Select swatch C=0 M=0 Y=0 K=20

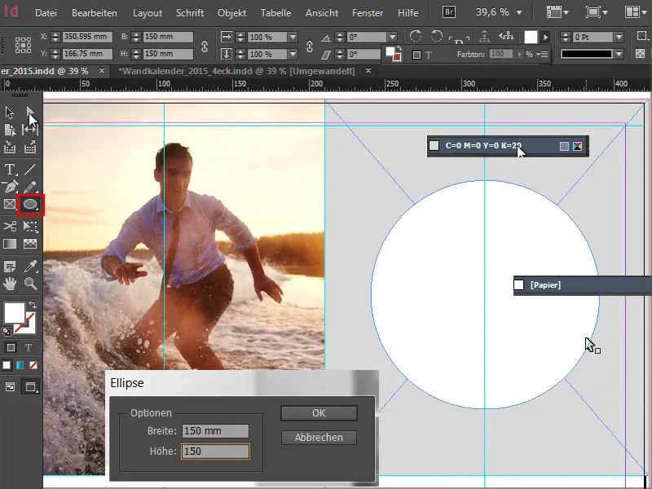point(508,146)
